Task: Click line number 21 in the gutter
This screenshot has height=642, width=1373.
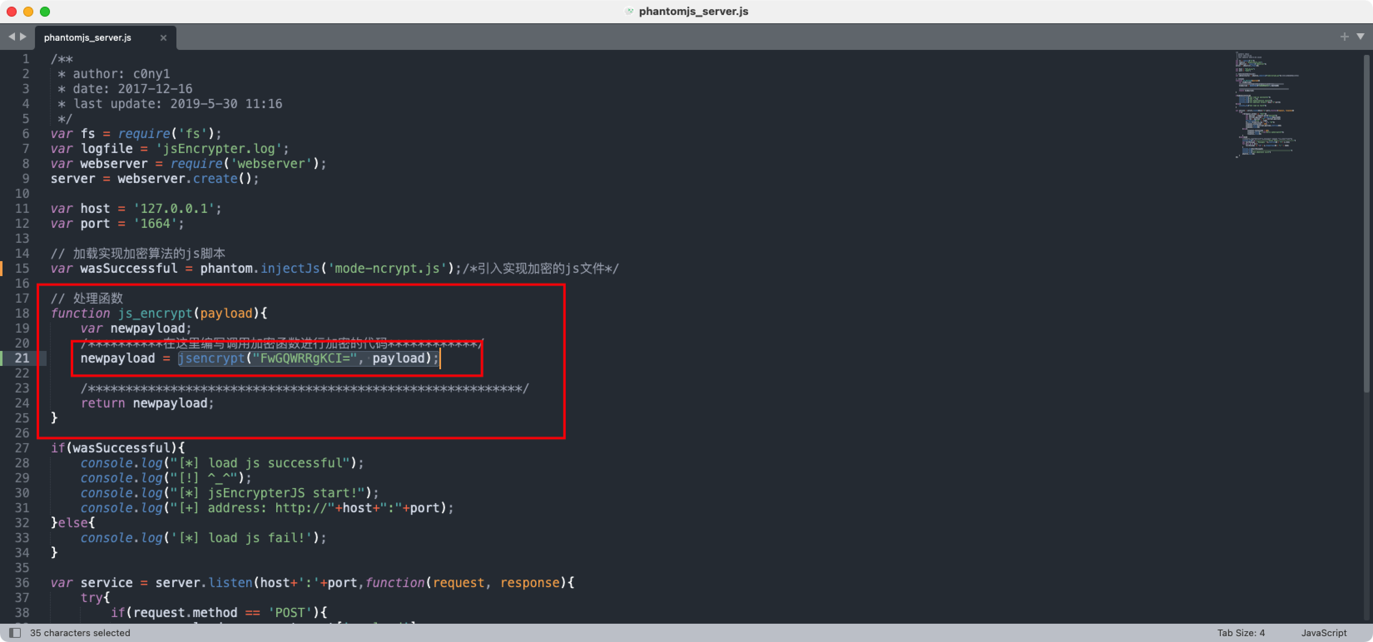Action: tap(22, 358)
